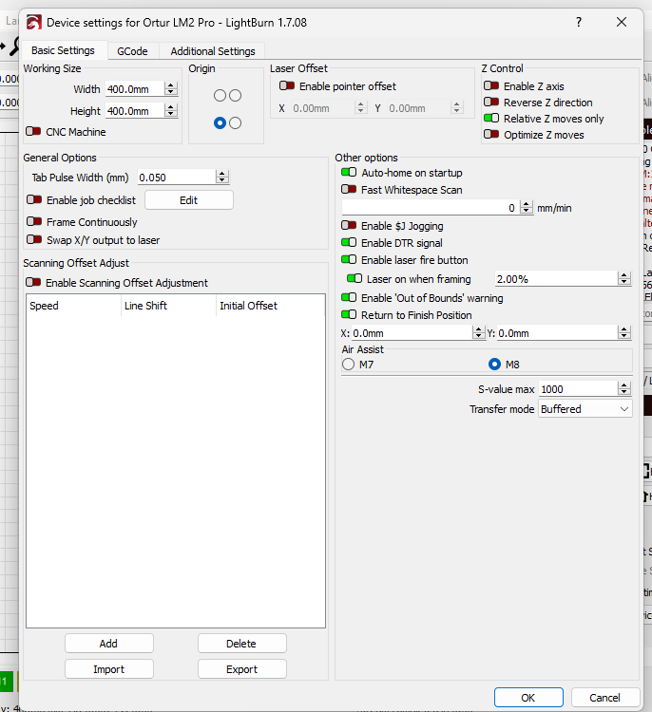
Task: Toggle Frame Continuously switch
Action: pos(34,221)
